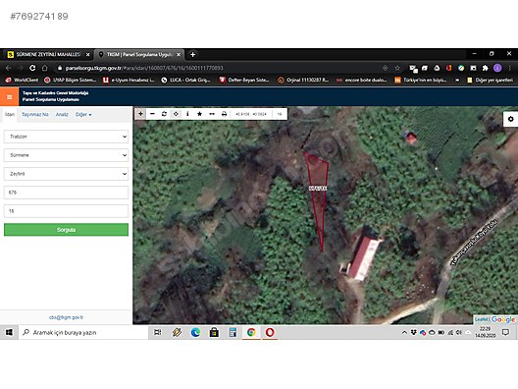This screenshot has height=389, width=518.
Task: Show hidden system tray icons
Action: (x=404, y=332)
